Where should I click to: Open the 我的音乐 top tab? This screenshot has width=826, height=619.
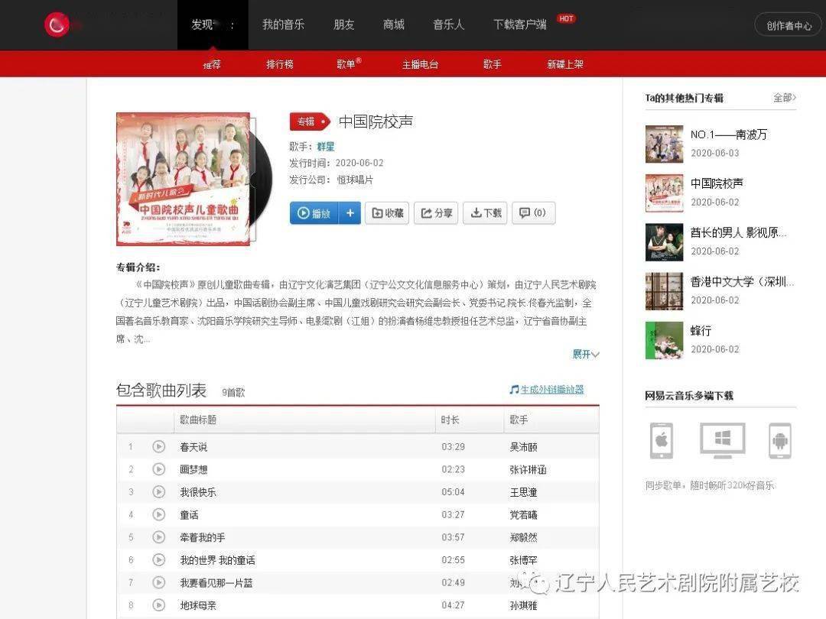click(284, 24)
